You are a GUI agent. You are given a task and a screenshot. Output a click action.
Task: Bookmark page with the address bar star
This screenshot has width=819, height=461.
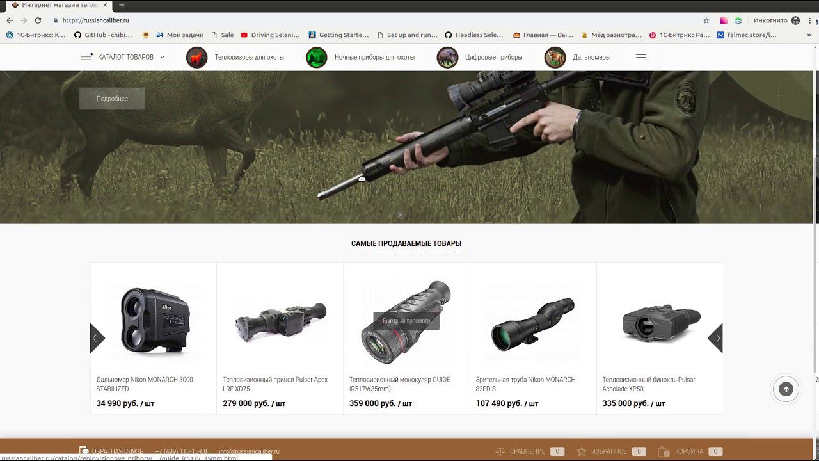point(706,20)
